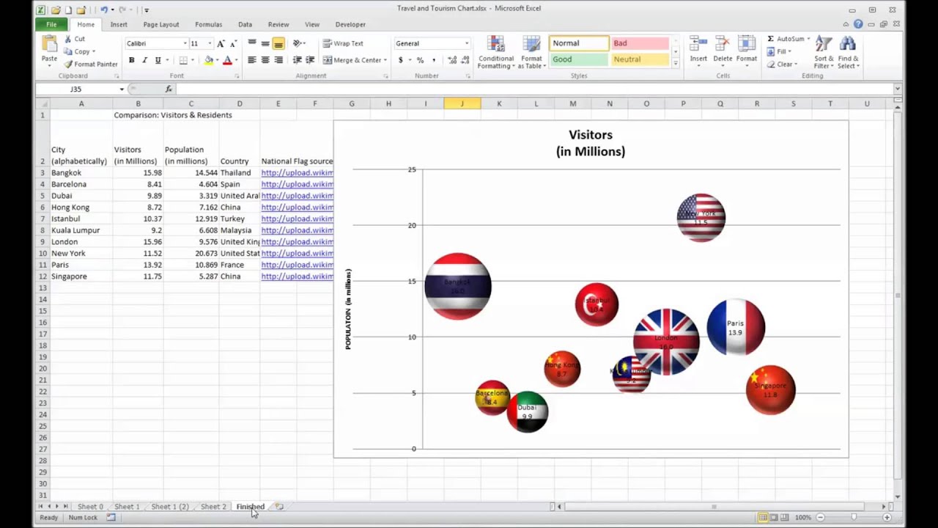Click the Fill Color bucket icon
The height and width of the screenshot is (528, 938).
tap(209, 60)
